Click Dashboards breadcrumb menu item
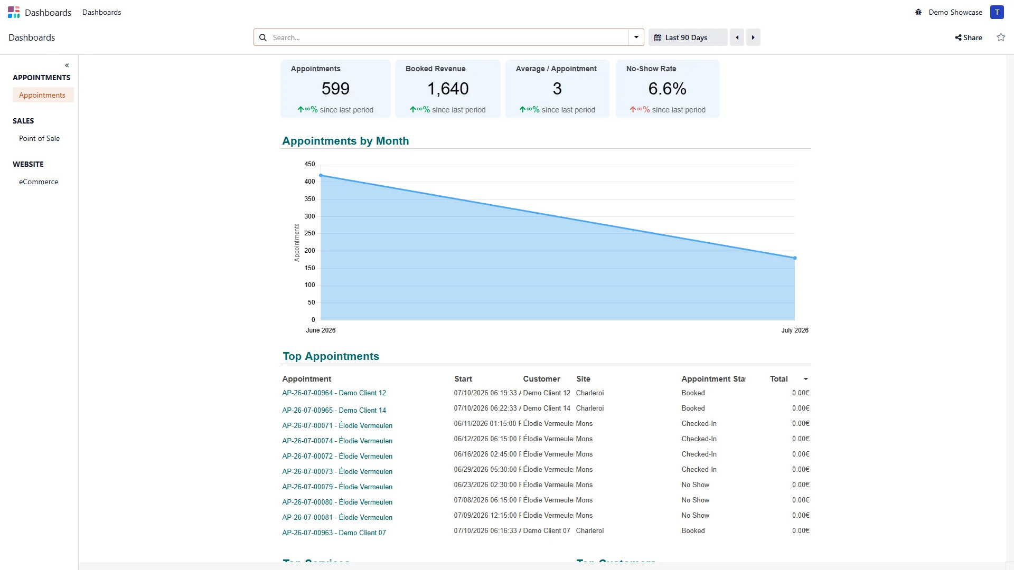The image size is (1014, 570). [101, 12]
